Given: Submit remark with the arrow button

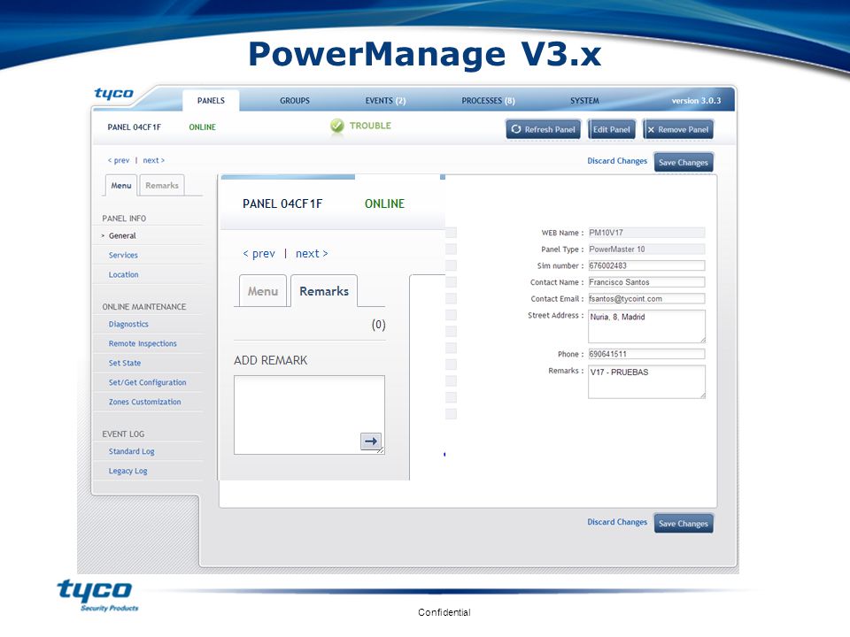Looking at the screenshot, I should click(x=371, y=441).
